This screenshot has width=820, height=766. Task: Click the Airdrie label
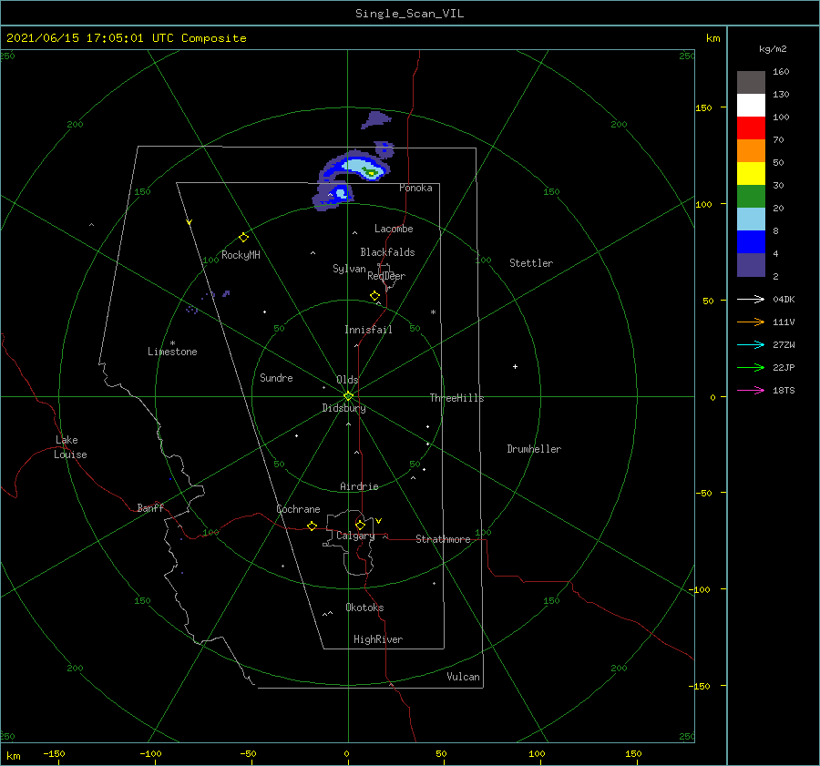coord(359,486)
